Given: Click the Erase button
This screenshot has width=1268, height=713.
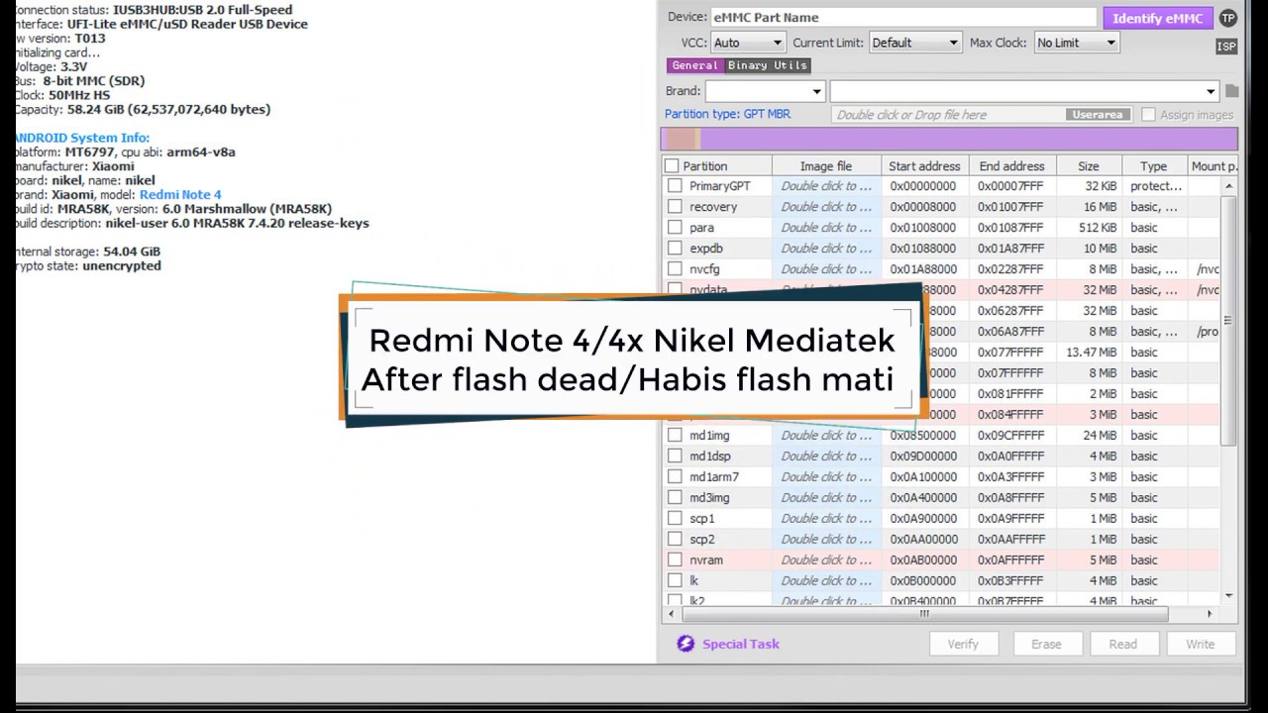Looking at the screenshot, I should point(1046,644).
